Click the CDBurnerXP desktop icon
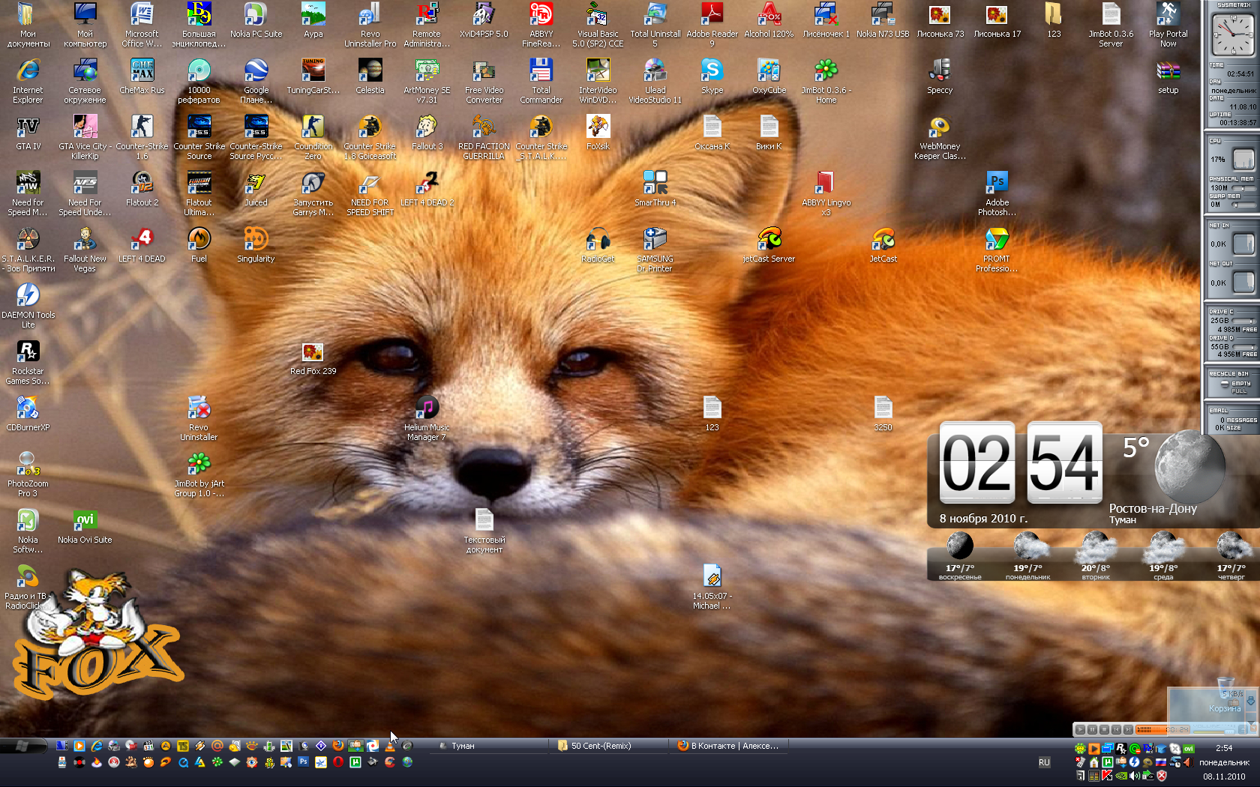 [28, 408]
